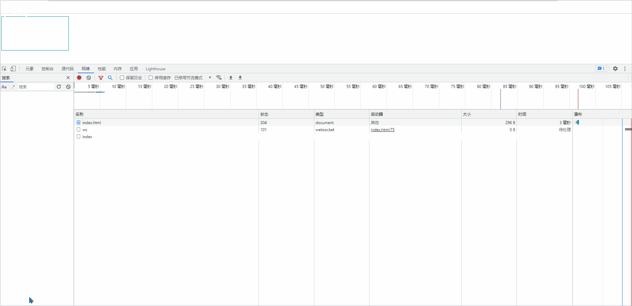The height and width of the screenshot is (306, 632).
Task: Enable the 保留日志 checkbox
Action: 122,78
